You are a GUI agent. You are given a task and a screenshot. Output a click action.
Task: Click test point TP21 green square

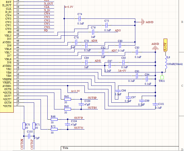click(x=162, y=78)
